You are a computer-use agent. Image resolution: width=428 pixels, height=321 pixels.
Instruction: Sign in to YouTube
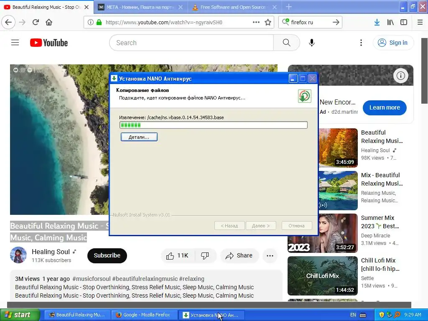click(393, 43)
